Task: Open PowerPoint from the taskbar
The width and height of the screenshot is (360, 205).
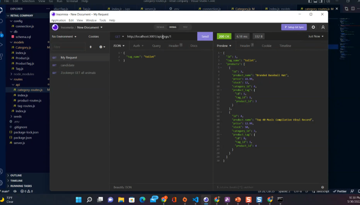Action: point(238,199)
